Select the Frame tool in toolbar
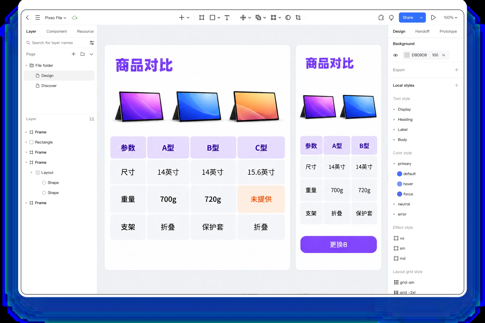Screen dimensions: 485x323 coord(201,18)
